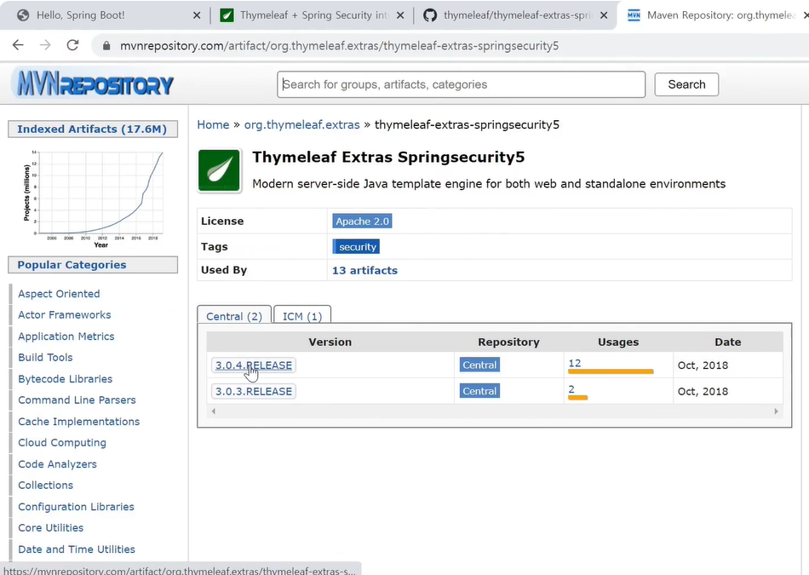Screen dimensions: 809x575
Task: Click the Repository column header
Action: [x=508, y=342]
